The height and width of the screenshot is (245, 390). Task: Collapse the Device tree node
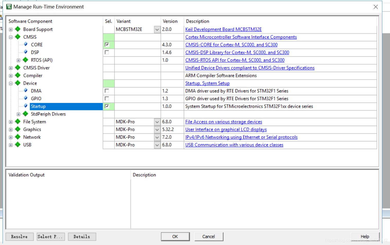(x=11, y=83)
